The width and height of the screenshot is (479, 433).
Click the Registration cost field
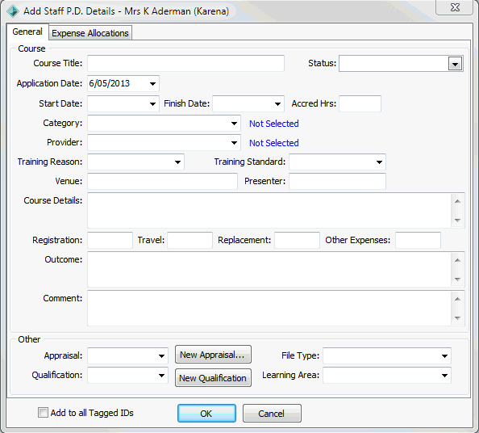pos(110,240)
